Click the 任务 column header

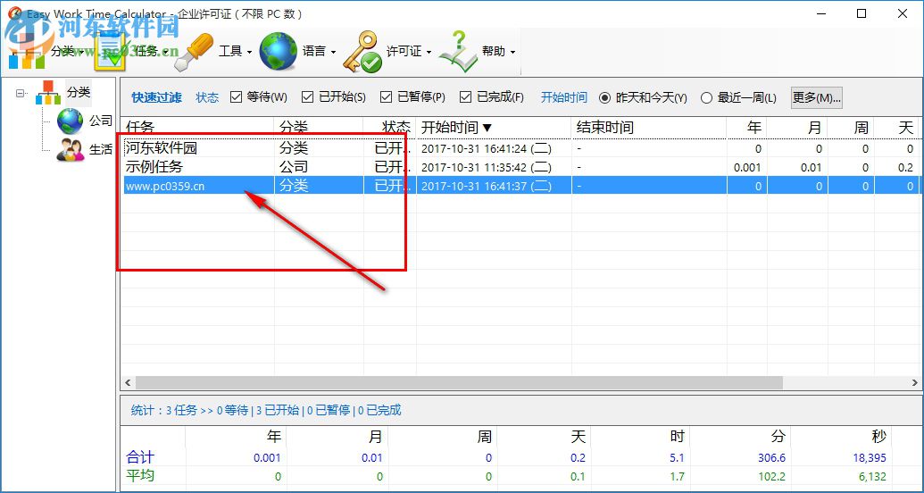(x=197, y=128)
